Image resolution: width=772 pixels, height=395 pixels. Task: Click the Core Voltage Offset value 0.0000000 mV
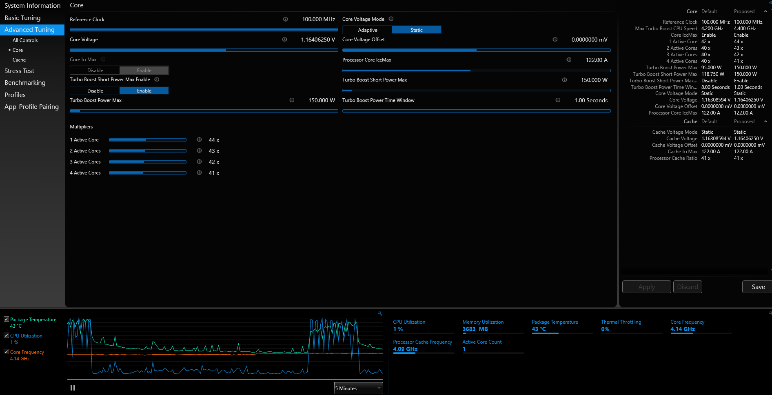coord(589,40)
